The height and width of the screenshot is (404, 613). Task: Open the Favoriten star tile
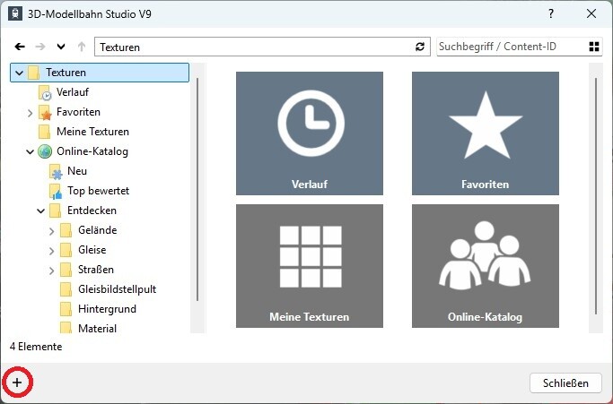486,133
